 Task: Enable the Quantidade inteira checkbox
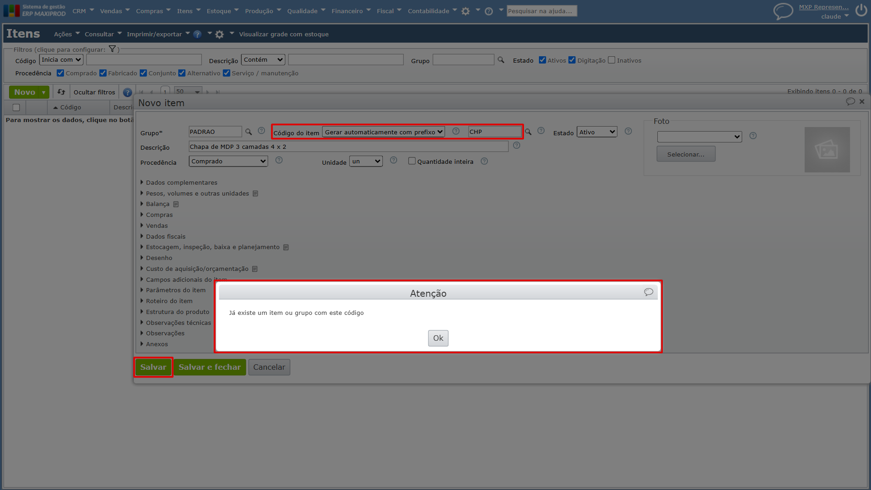[x=412, y=161]
